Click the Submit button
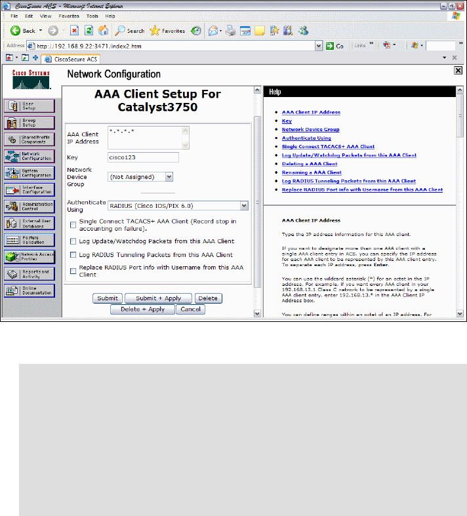This screenshot has width=467, height=516. coord(108,298)
